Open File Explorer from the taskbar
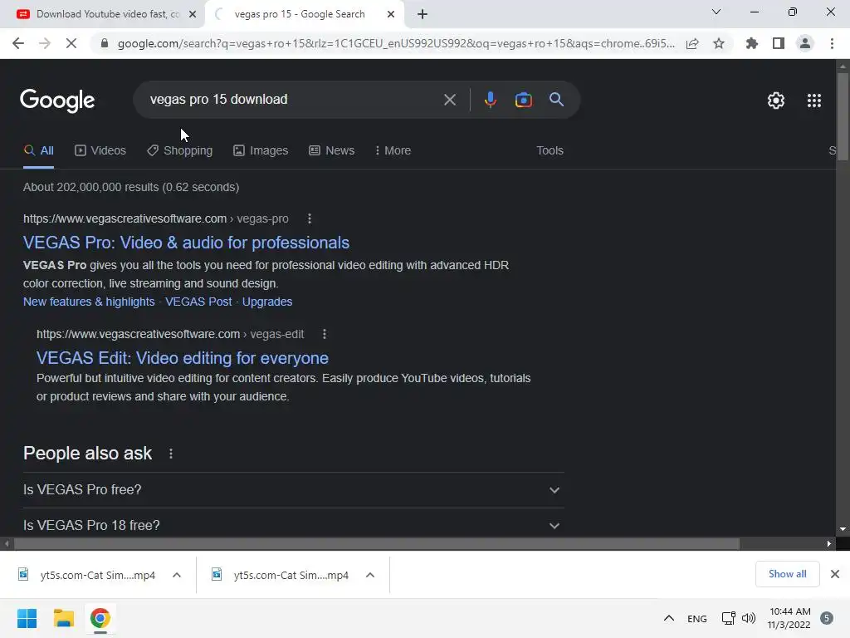Viewport: 850px width, 638px height. click(63, 618)
